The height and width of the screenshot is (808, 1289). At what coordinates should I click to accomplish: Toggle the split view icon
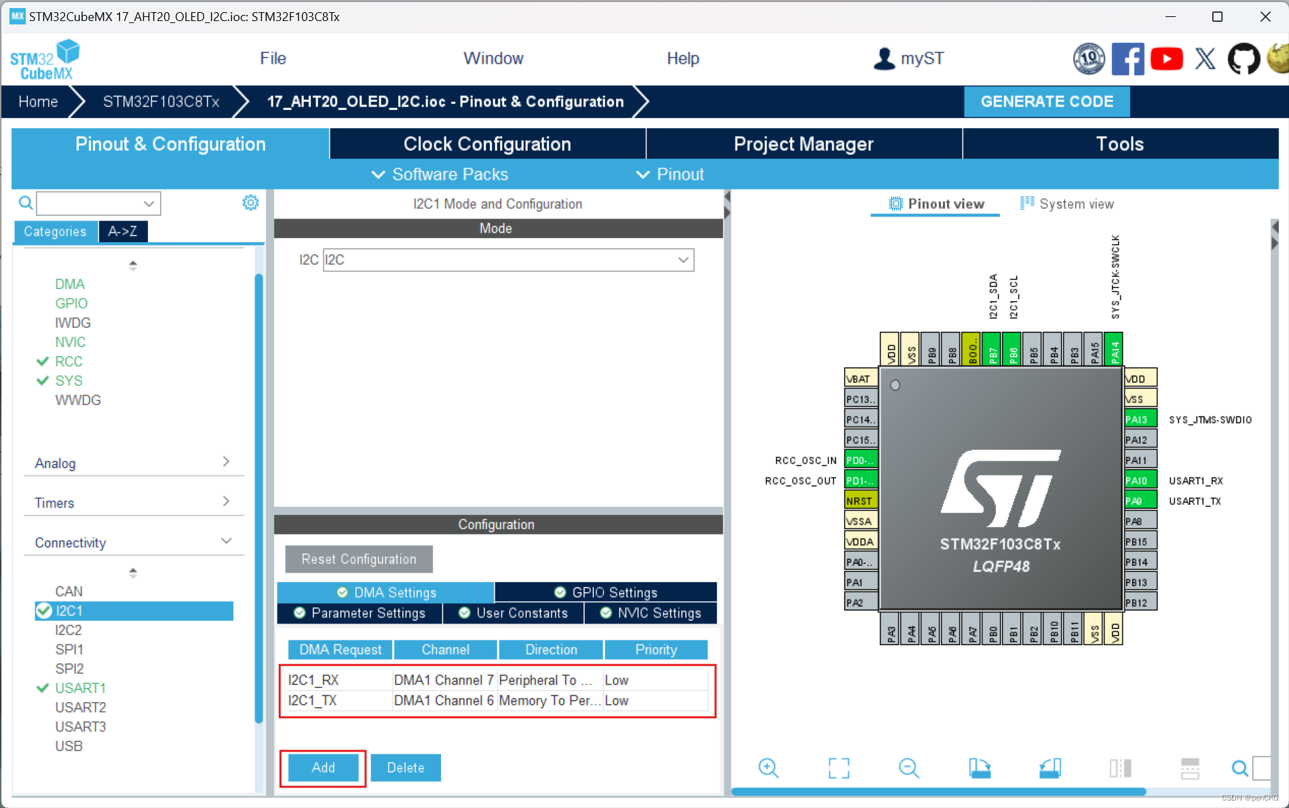[x=1120, y=768]
